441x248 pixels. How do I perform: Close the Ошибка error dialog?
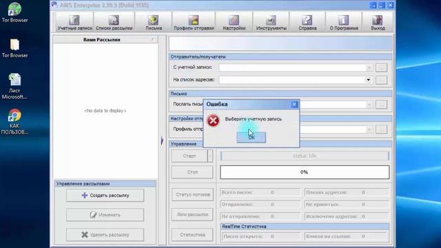[x=294, y=104]
